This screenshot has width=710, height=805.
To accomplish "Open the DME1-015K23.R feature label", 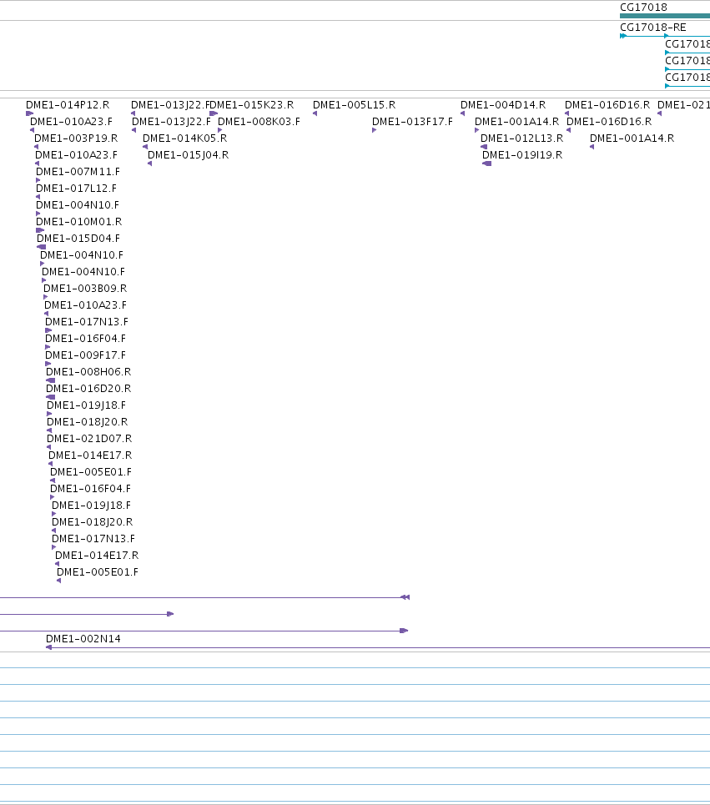I will (x=253, y=105).
